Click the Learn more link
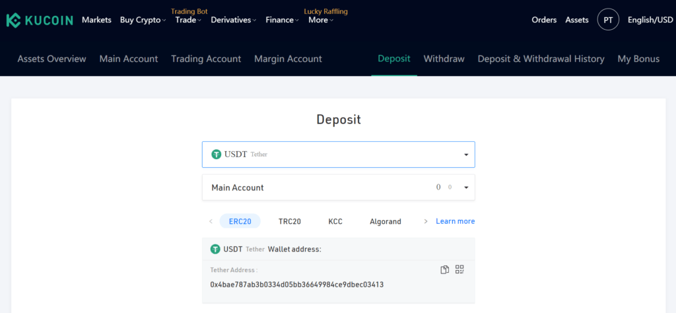The width and height of the screenshot is (676, 313). pos(456,221)
